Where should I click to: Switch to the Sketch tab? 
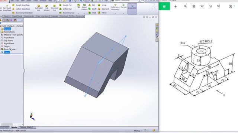[x=7, y=16]
